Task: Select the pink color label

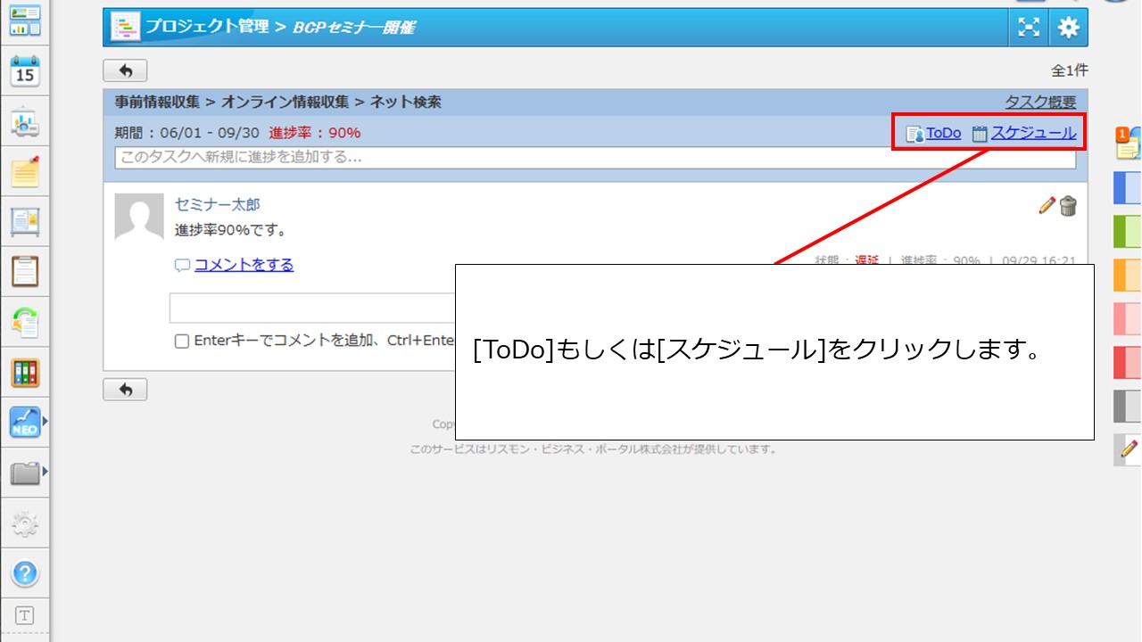Action: coord(1128,319)
